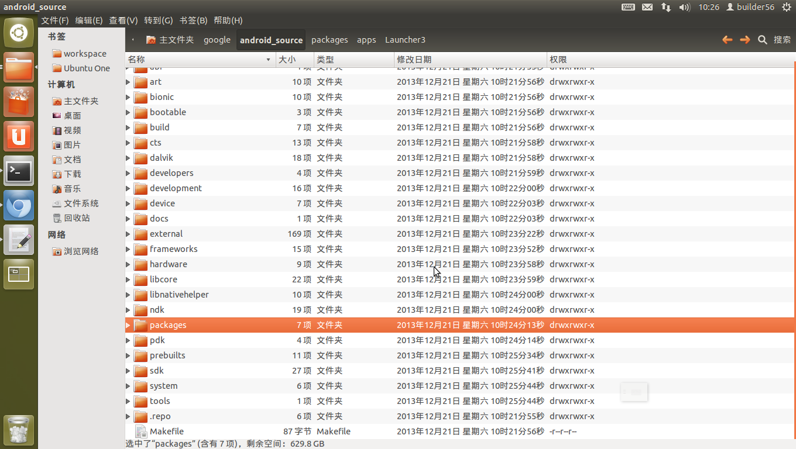Viewport: 796px width, 449px height.
Task: Open the sound volume indicator
Action: coord(685,7)
